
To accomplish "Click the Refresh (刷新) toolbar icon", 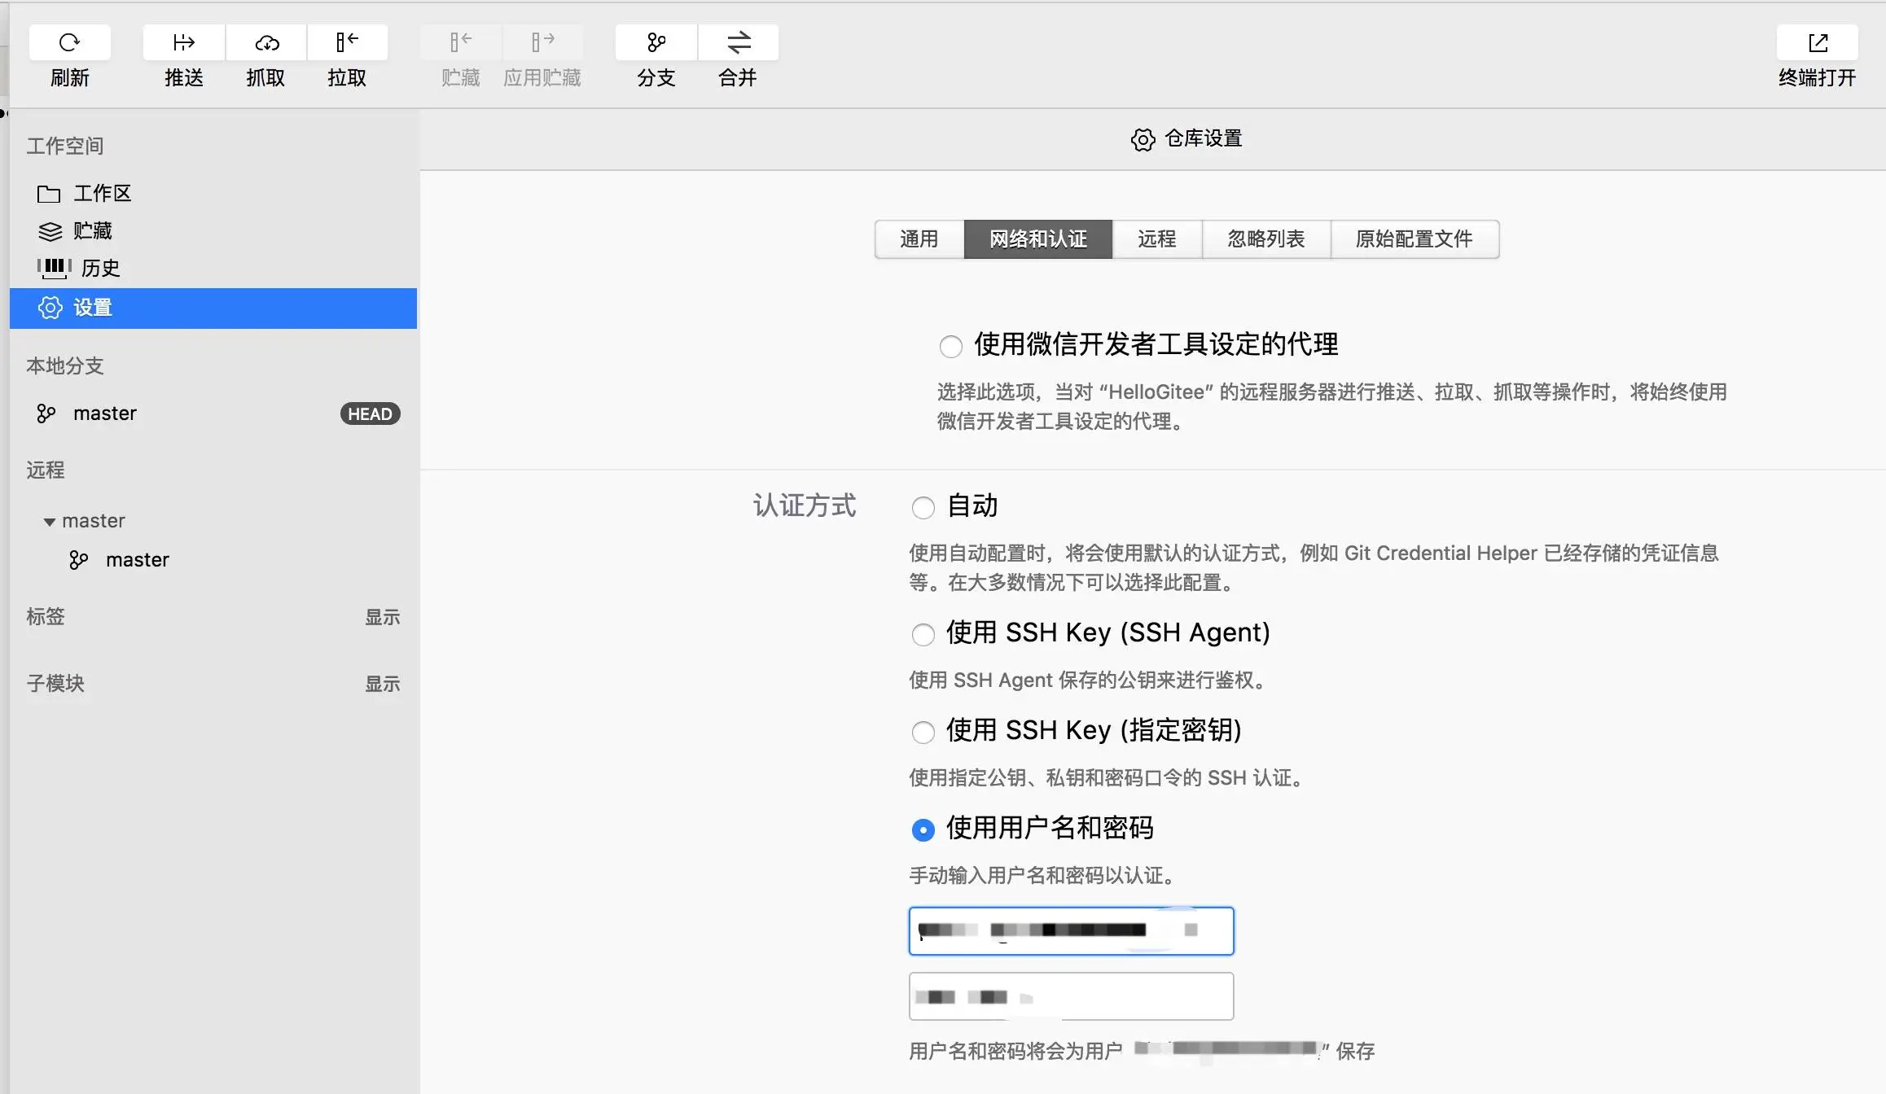I will pyautogui.click(x=69, y=42).
